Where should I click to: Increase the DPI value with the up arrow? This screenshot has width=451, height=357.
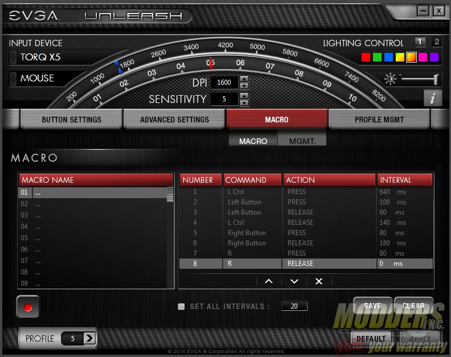coord(244,79)
